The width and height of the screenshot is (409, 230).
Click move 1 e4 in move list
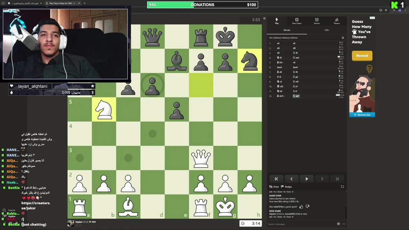[278, 43]
